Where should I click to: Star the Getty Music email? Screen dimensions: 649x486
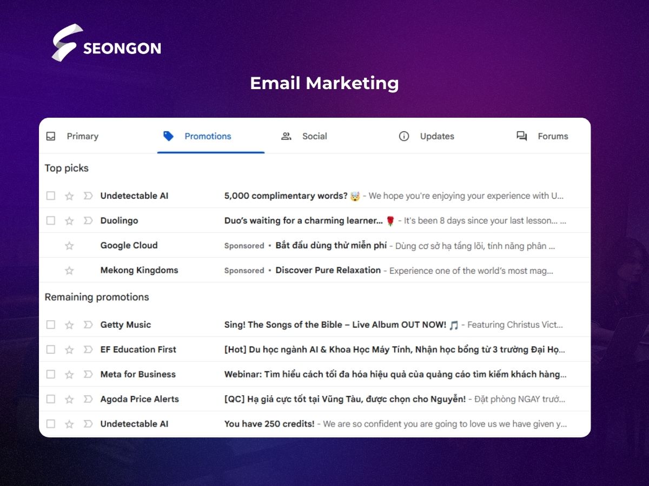click(x=69, y=325)
